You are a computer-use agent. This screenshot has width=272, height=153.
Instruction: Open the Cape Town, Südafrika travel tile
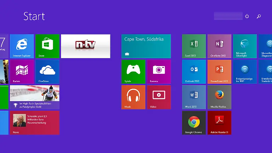(146, 46)
